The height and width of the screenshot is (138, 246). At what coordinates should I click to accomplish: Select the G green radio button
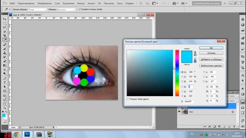pos(182,91)
